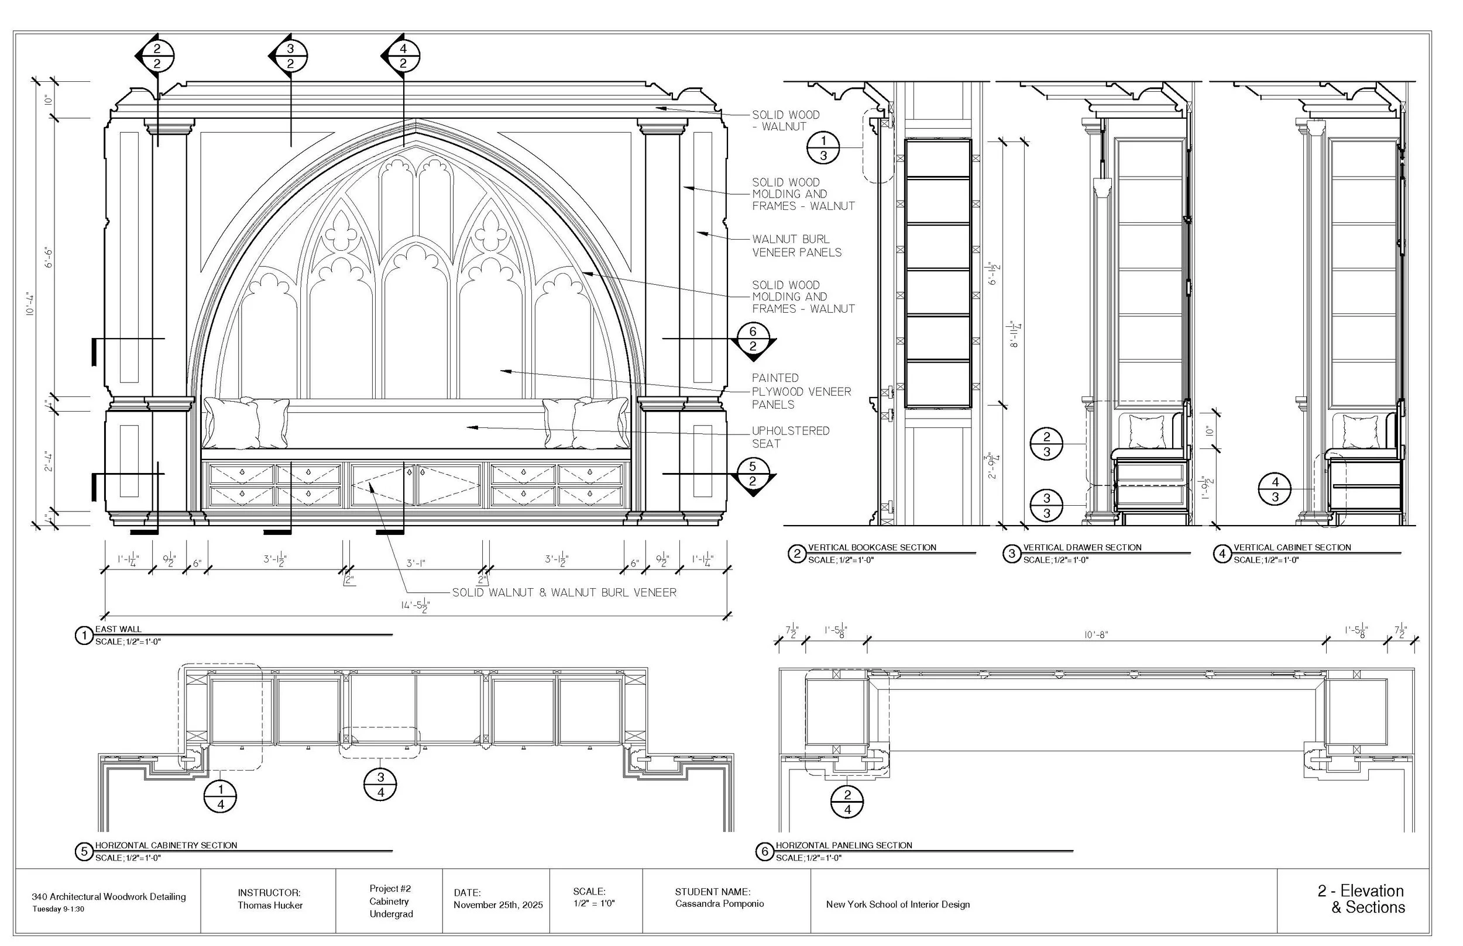Click sheet title "2 - Elevation & Sections"
Viewport: 1463px width, 946px height.
pyautogui.click(x=1361, y=899)
